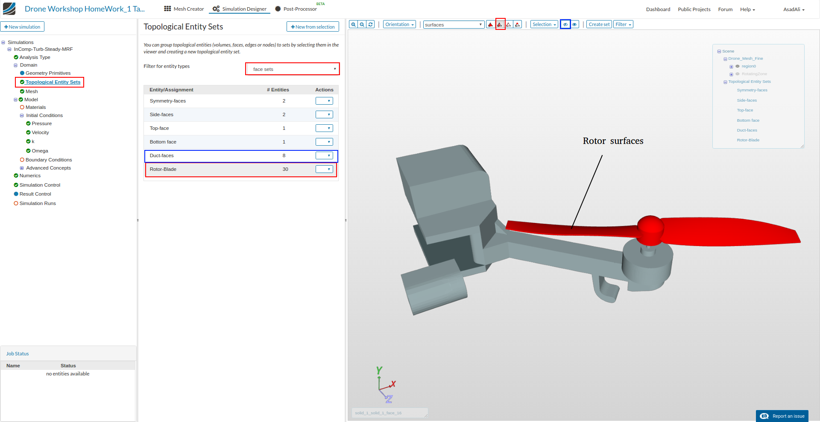Select vertices render mode icon
The height and width of the screenshot is (422, 820).
click(518, 24)
